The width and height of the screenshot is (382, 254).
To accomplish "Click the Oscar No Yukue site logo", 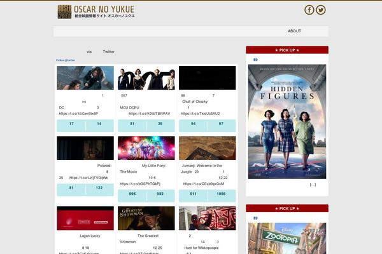I will pos(96,11).
